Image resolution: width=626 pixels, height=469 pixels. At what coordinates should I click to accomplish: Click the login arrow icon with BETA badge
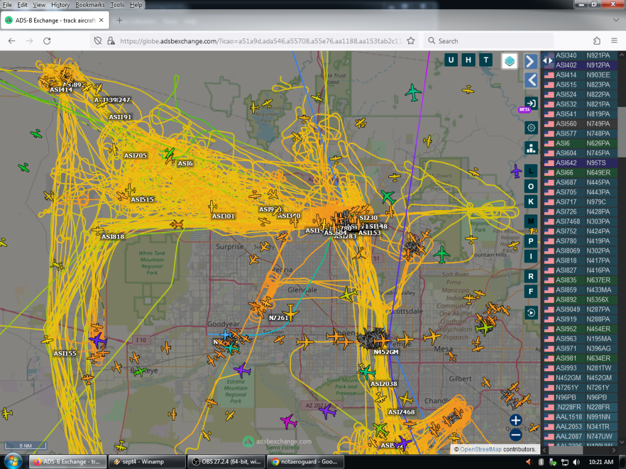coord(531,103)
